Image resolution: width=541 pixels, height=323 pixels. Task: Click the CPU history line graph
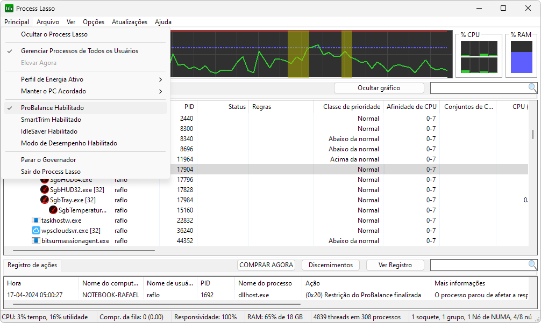311,54
